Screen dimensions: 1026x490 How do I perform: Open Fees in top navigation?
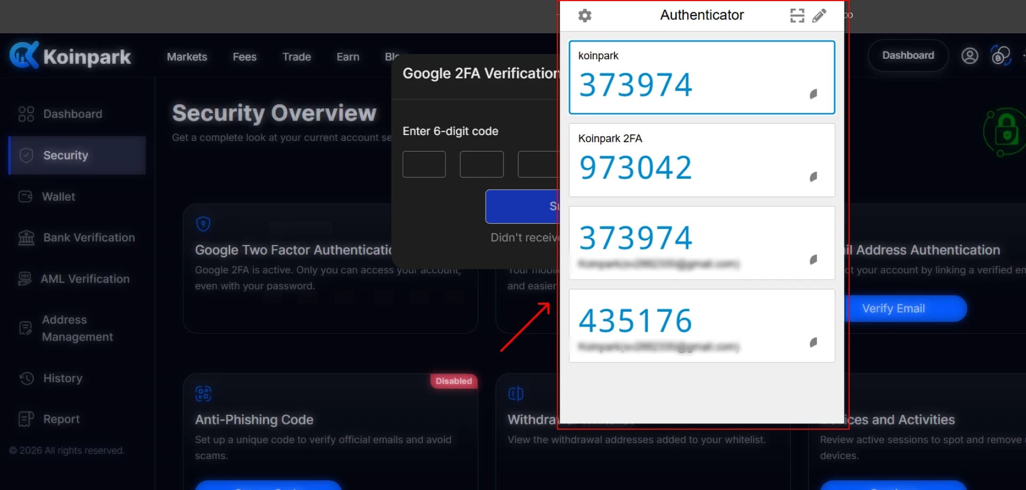244,57
